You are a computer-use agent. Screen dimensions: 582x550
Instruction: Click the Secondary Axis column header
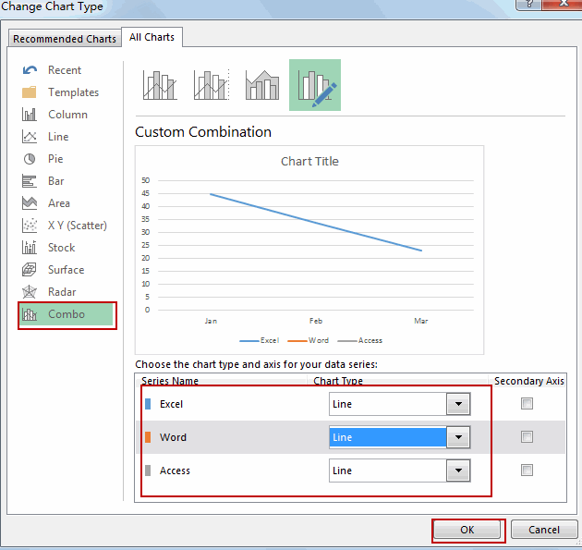pyautogui.click(x=529, y=381)
